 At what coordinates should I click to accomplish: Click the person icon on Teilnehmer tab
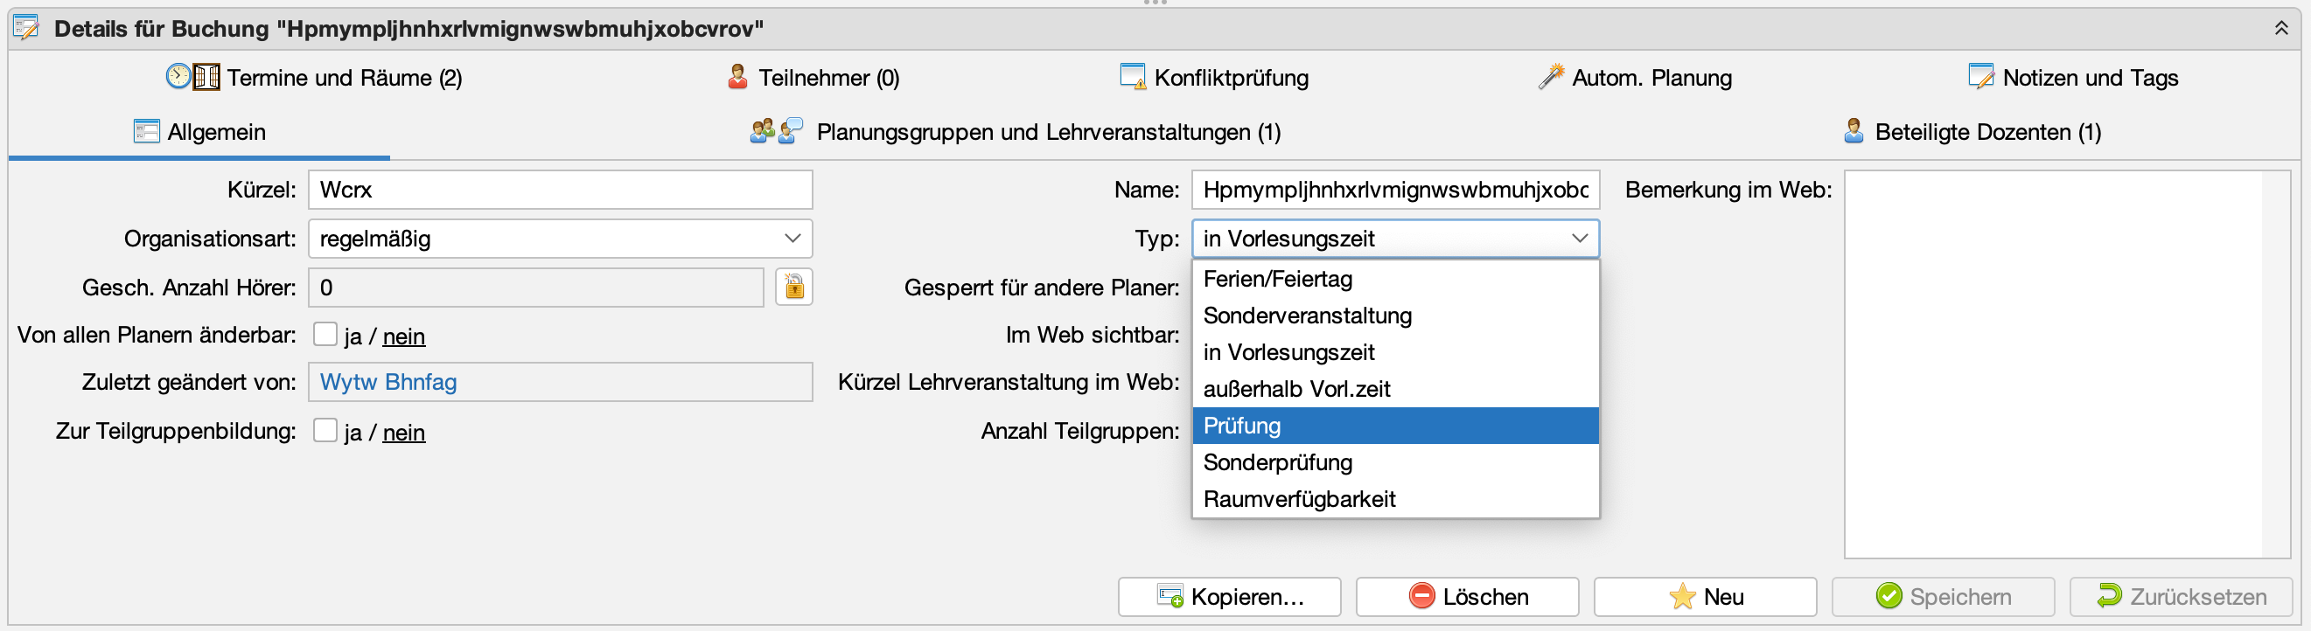click(x=737, y=77)
